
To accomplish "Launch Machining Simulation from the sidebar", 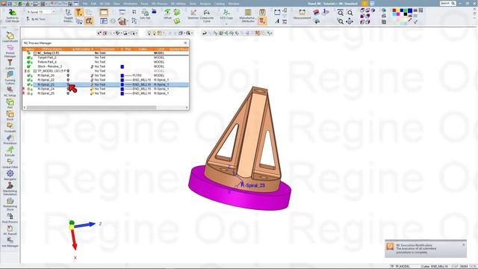I will pos(10,189).
